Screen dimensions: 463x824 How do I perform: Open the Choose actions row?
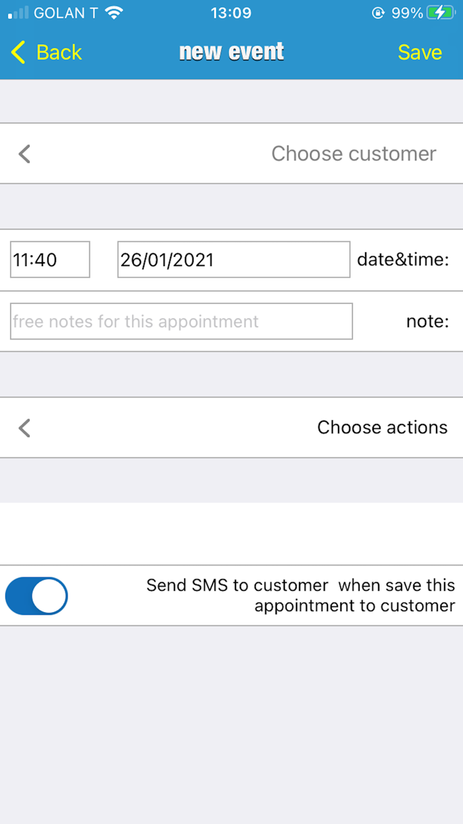click(382, 428)
